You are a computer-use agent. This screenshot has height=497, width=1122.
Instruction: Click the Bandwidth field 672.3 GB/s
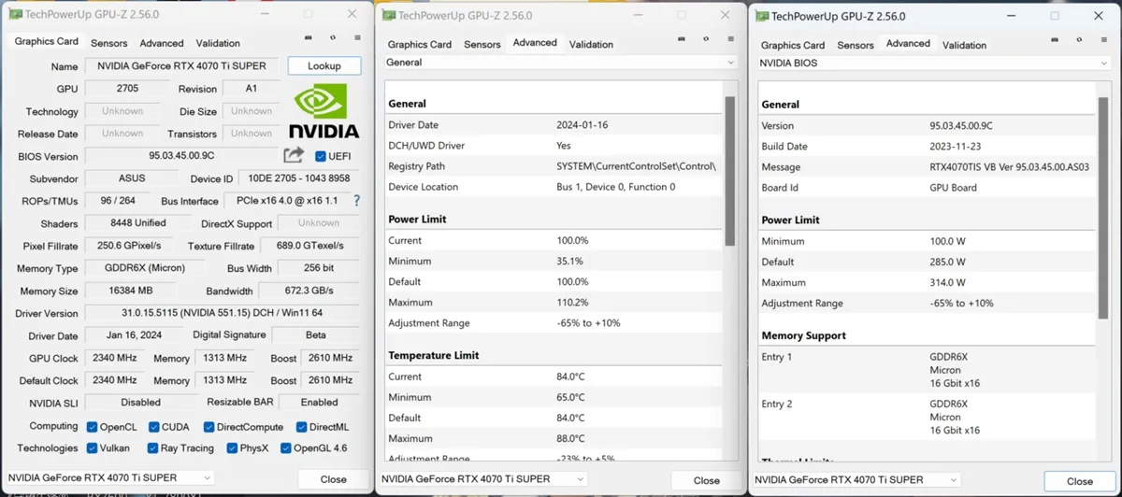(x=309, y=291)
